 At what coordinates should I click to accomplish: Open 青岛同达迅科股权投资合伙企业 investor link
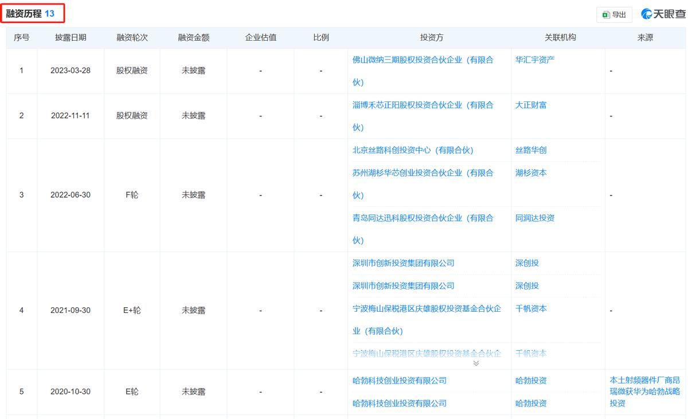(423, 229)
